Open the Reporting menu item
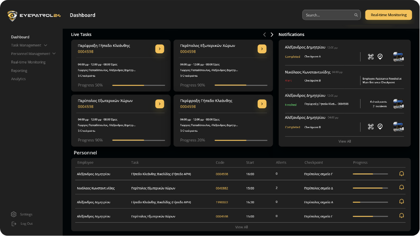The width and height of the screenshot is (420, 236). [19, 71]
